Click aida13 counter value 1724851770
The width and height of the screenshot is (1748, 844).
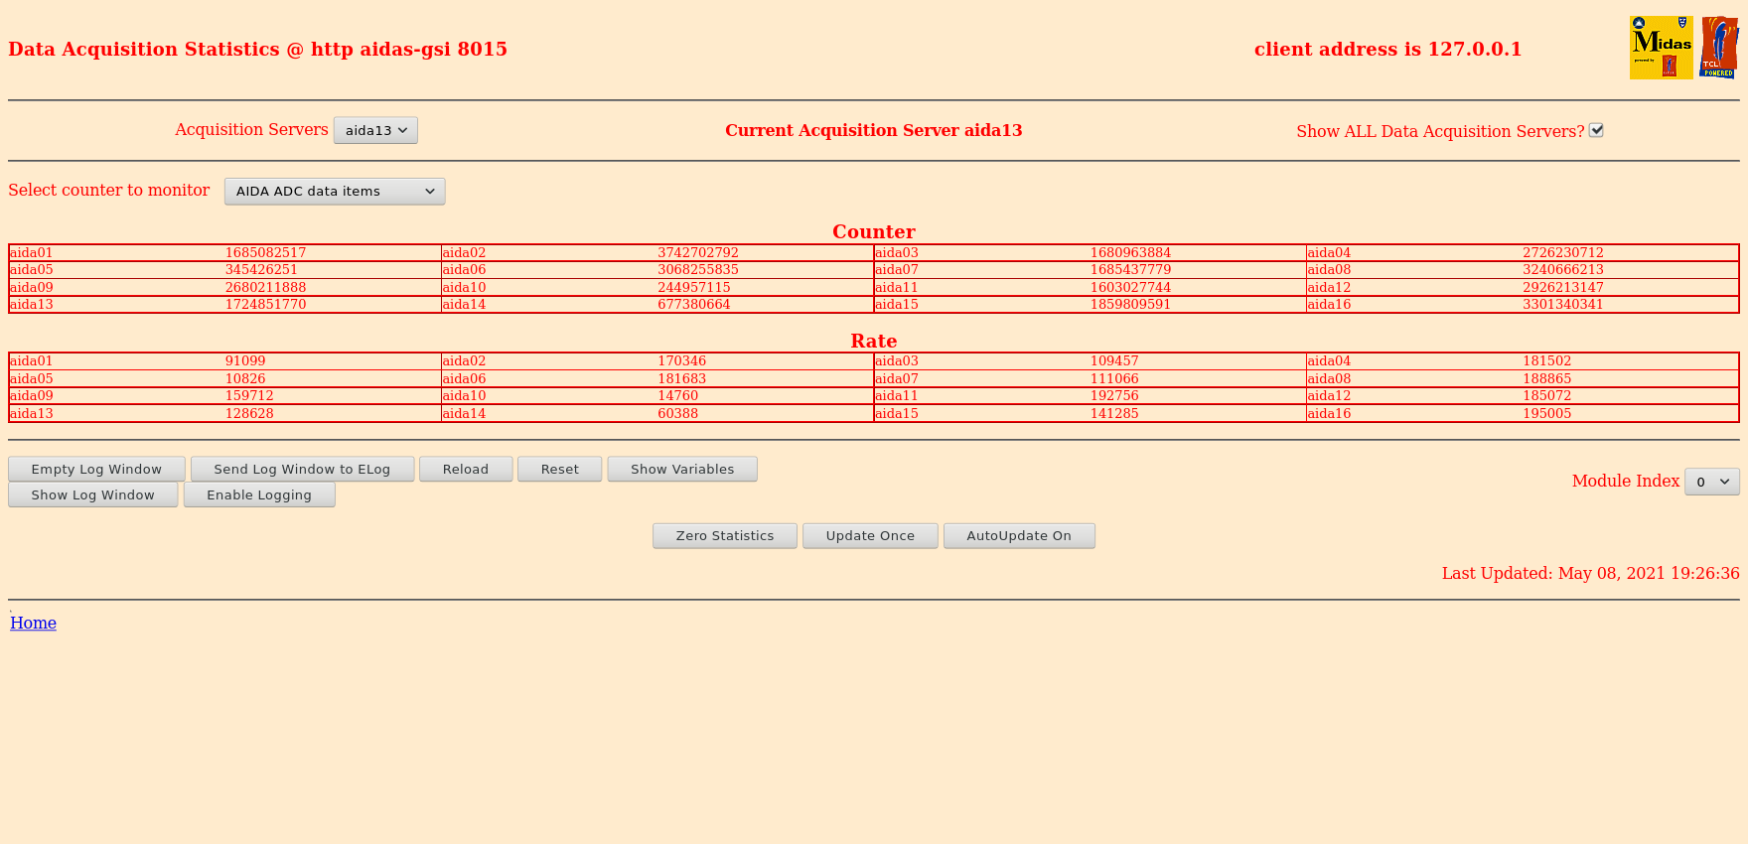click(x=265, y=305)
